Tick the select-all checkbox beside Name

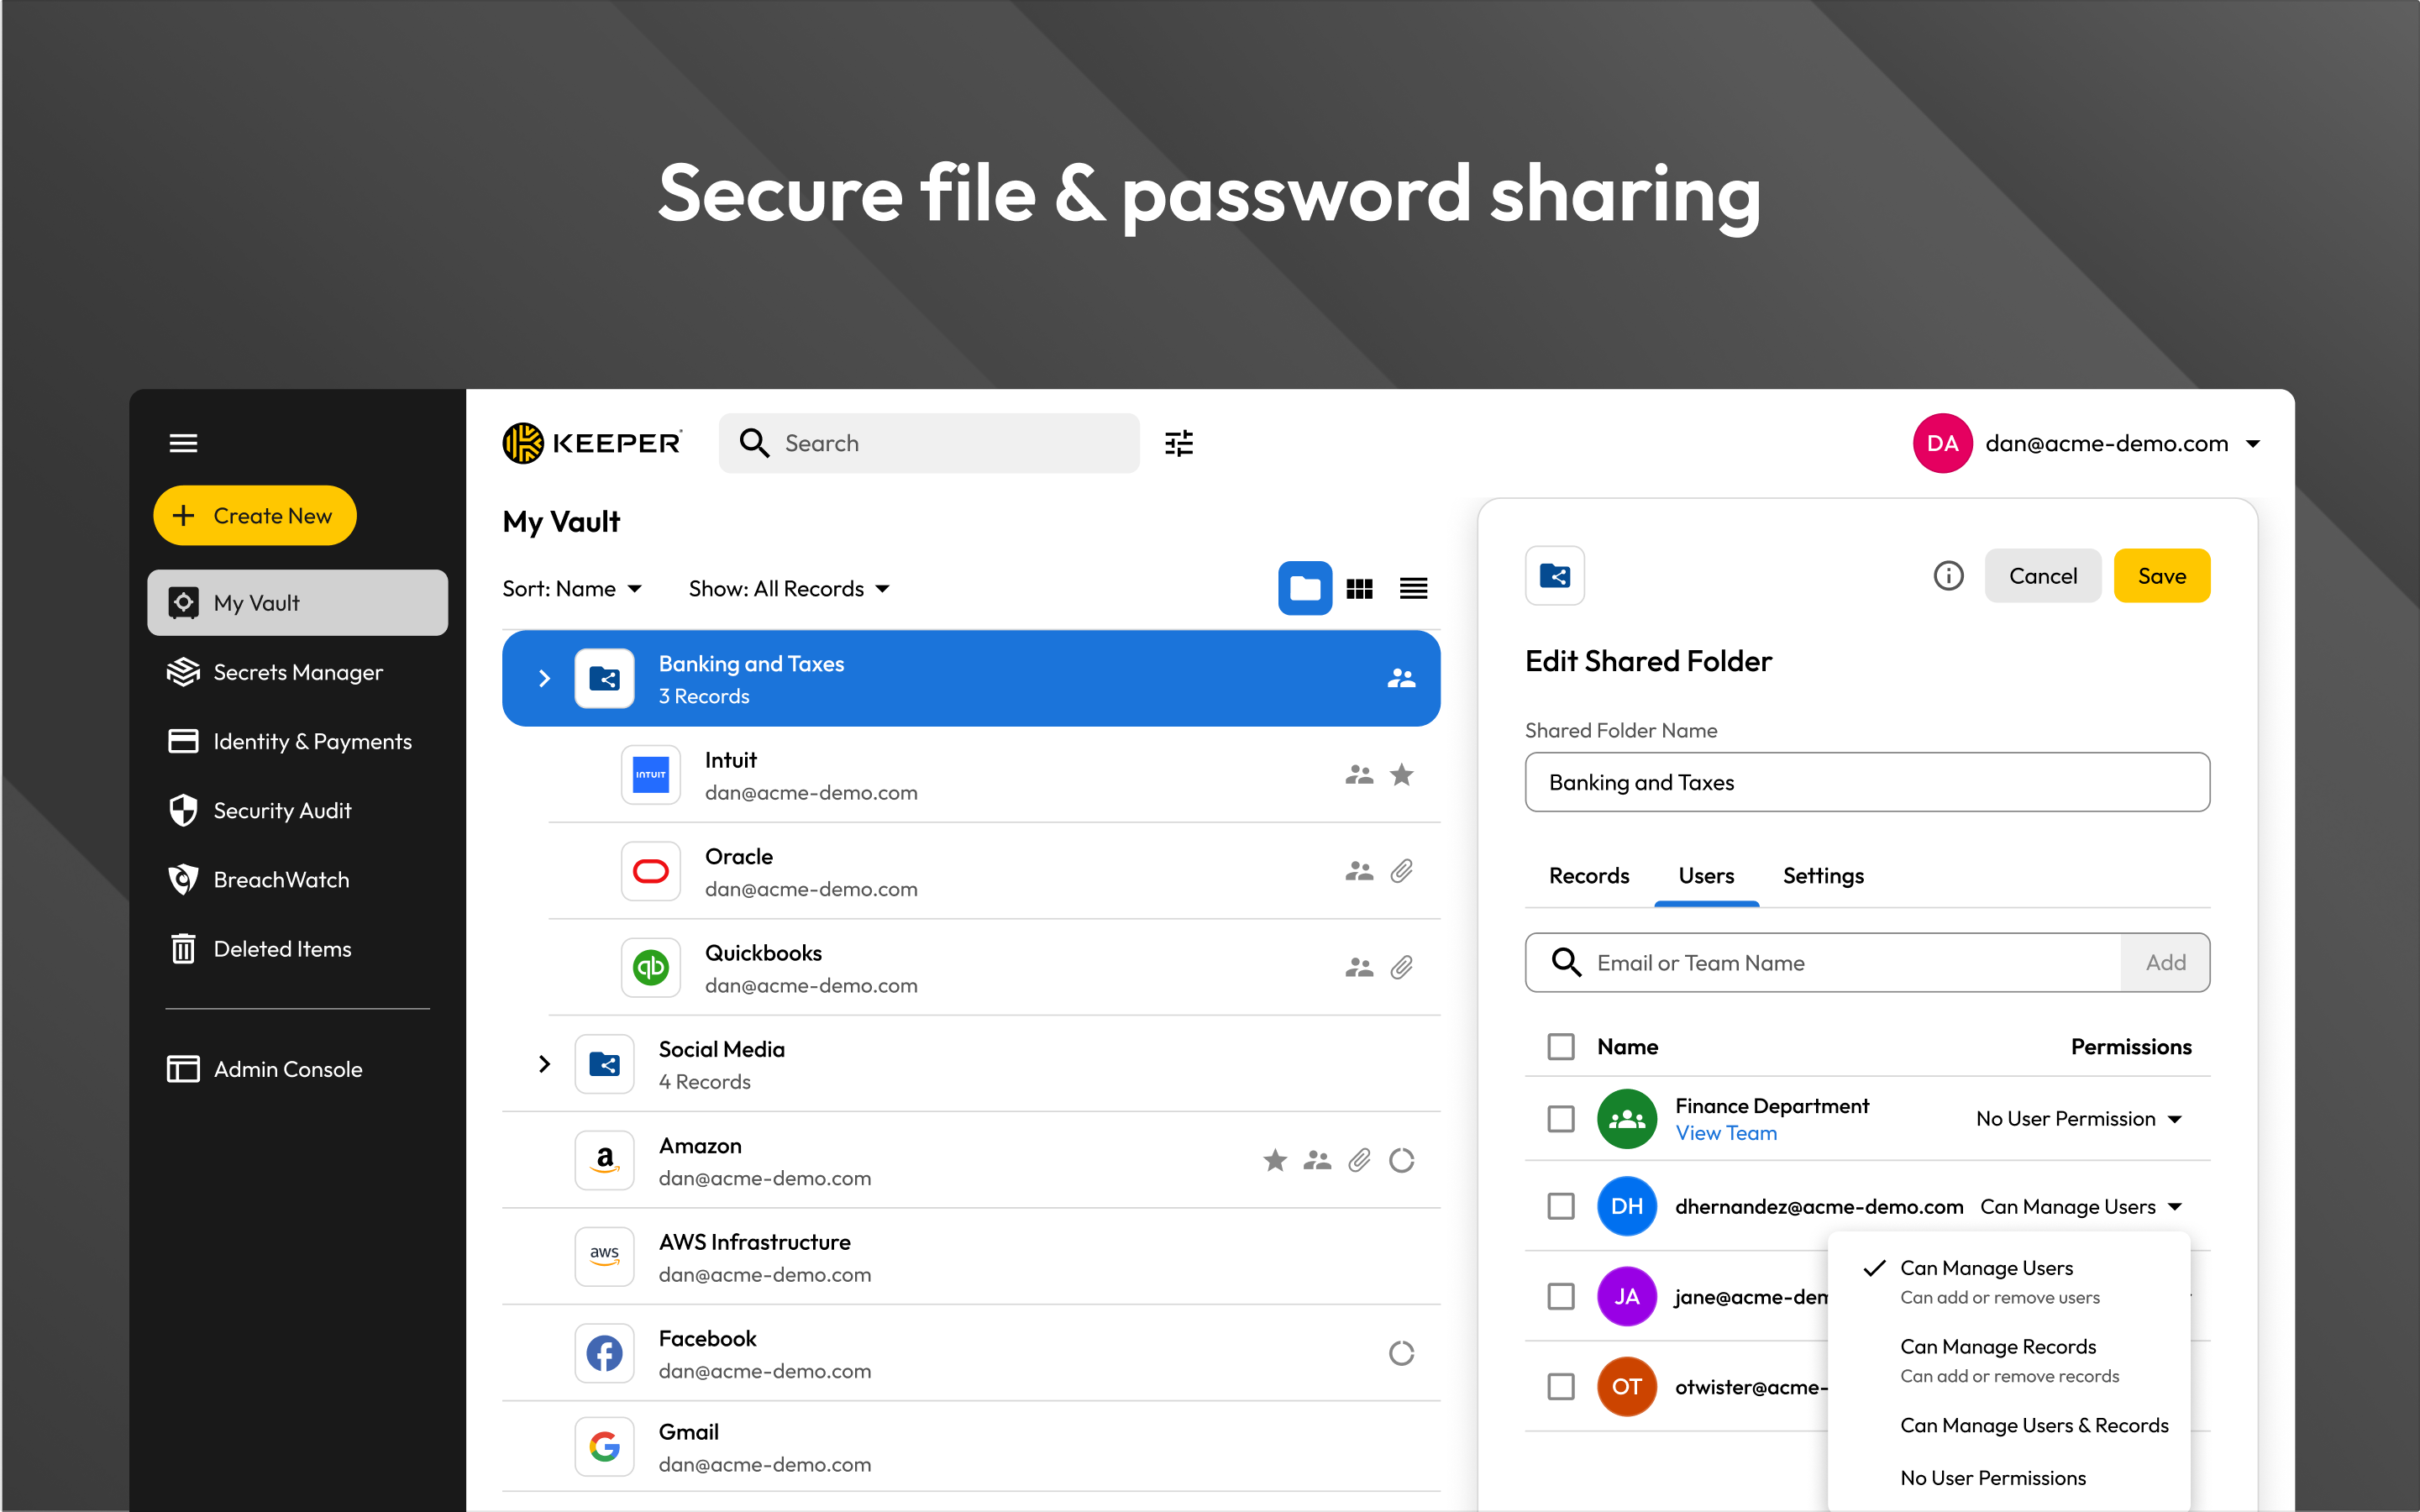[1561, 1046]
